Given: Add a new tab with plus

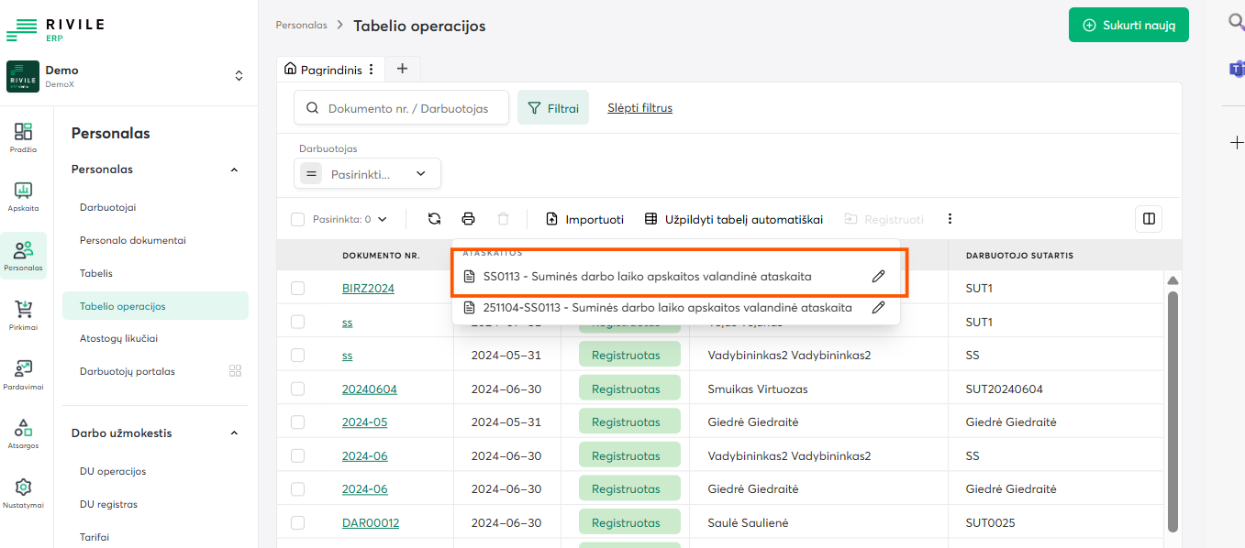Looking at the screenshot, I should 402,69.
